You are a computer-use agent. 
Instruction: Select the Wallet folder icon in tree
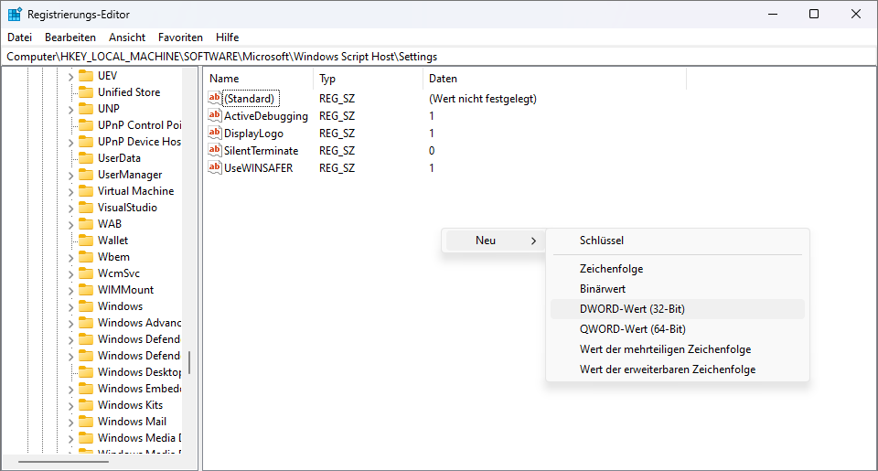[x=86, y=241]
